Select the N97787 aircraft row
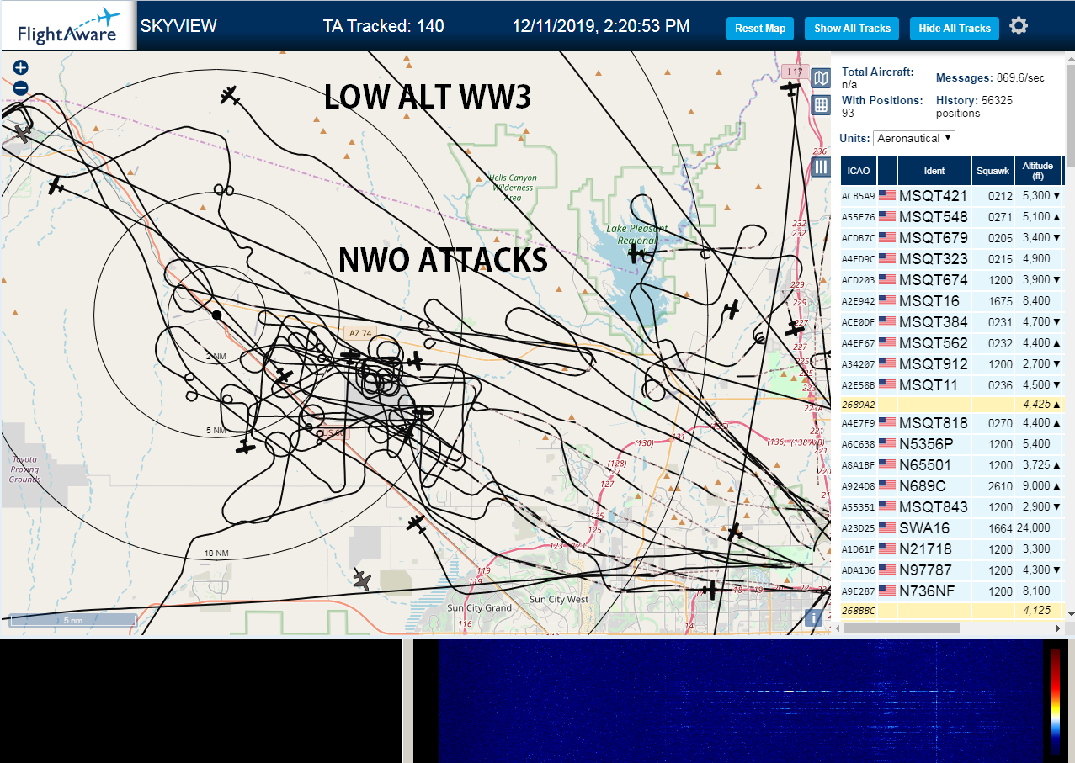 [952, 570]
